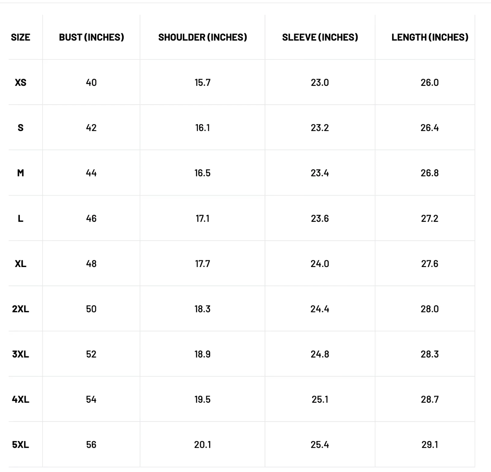Select bust value 54 in 4XL row
This screenshot has width=491, height=472.
pos(91,399)
